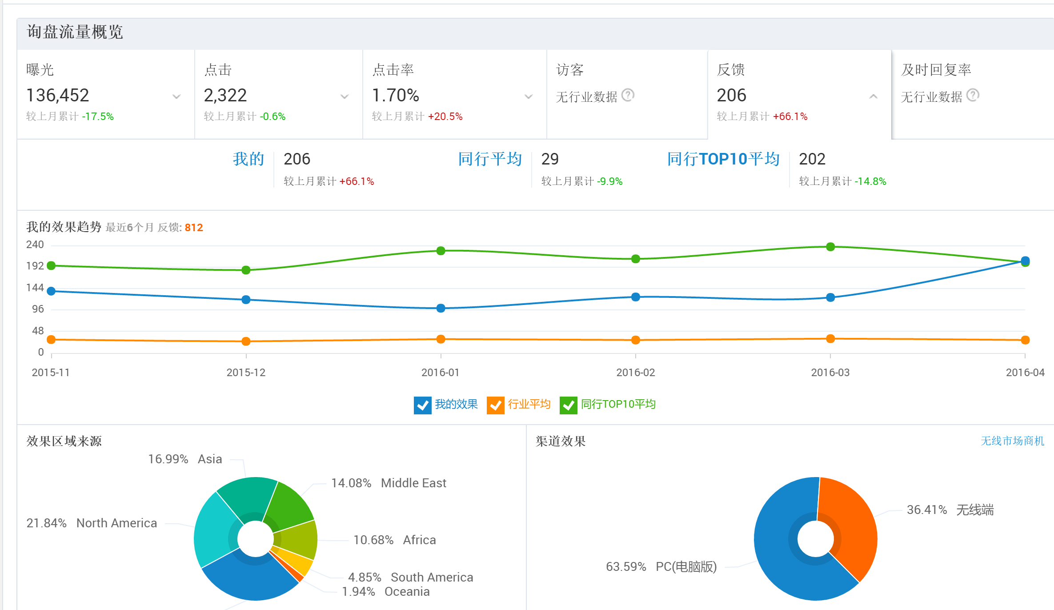Expand the 点击 card chevron
Image resolution: width=1054 pixels, height=610 pixels.
click(x=345, y=96)
